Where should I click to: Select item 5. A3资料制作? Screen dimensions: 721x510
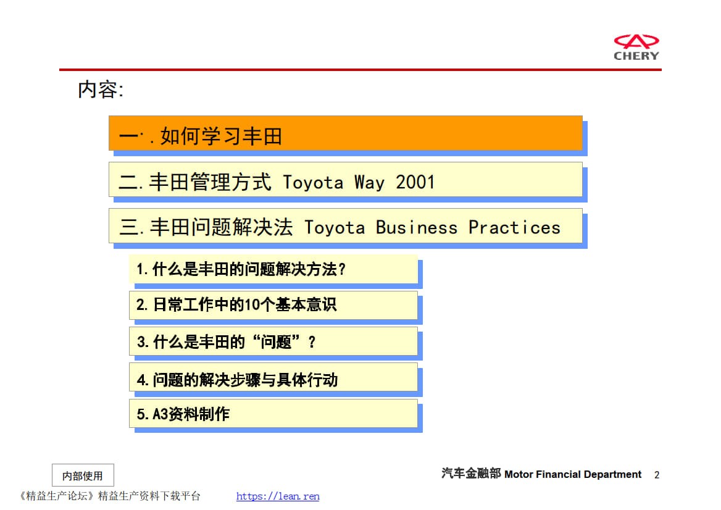tap(273, 414)
